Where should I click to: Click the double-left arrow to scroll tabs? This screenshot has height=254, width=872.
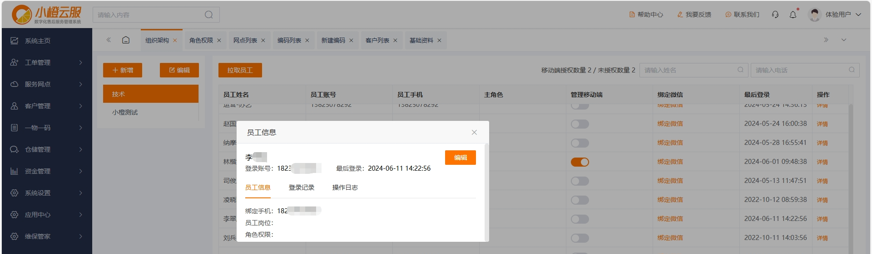(109, 40)
